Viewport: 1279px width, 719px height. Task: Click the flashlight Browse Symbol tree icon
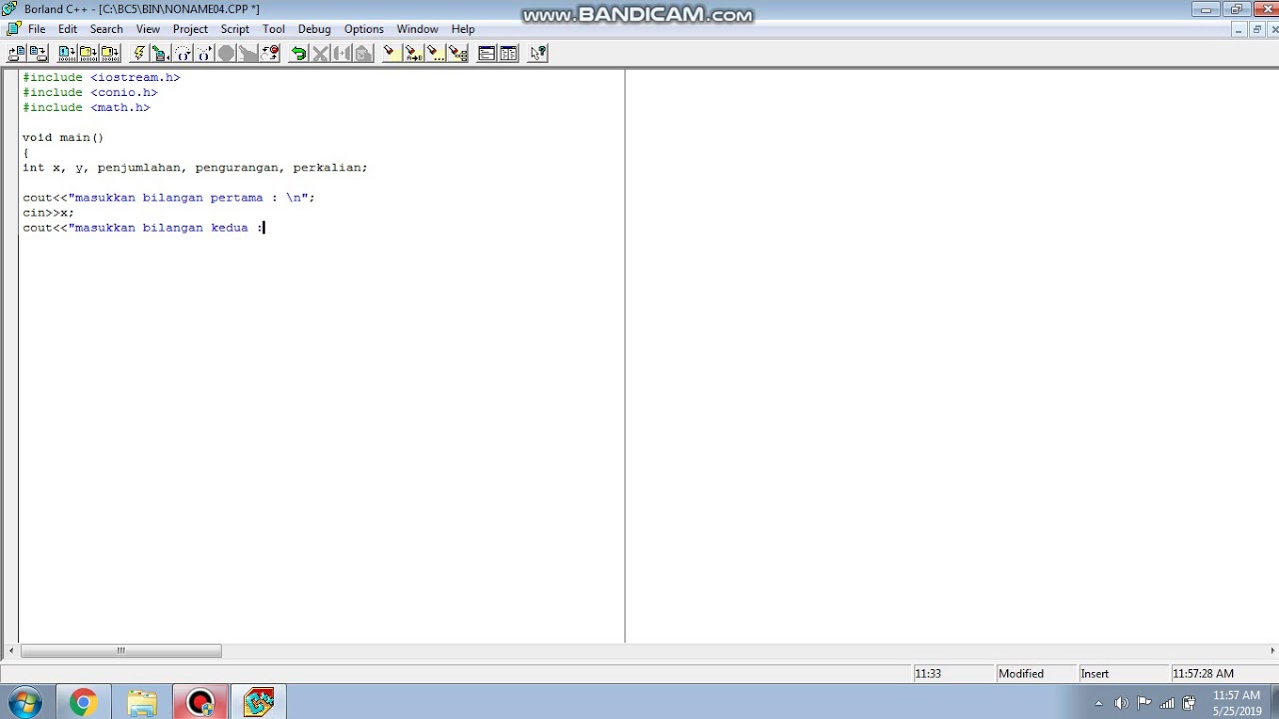click(x=457, y=53)
